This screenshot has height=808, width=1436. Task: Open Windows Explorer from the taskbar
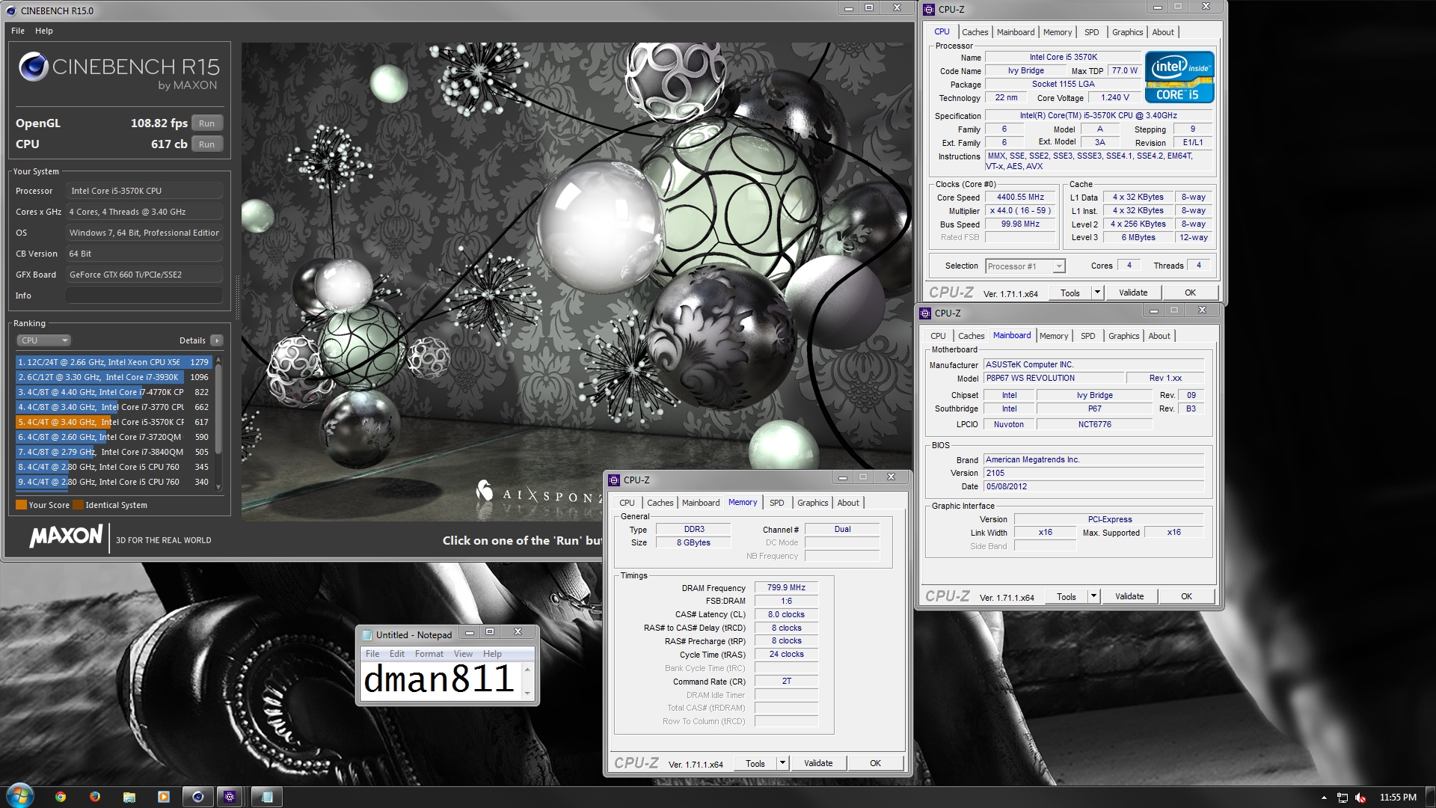129,797
